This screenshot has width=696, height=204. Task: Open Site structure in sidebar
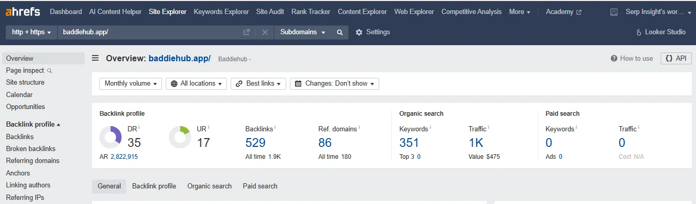coord(25,83)
